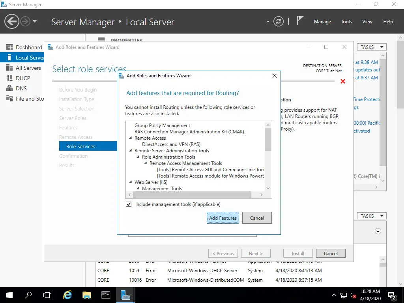The image size is (404, 303).
Task: Collapse the Web Server (IIS) node
Action: [130, 182]
